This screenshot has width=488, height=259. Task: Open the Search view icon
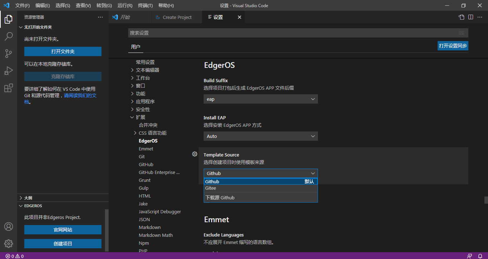(x=9, y=36)
